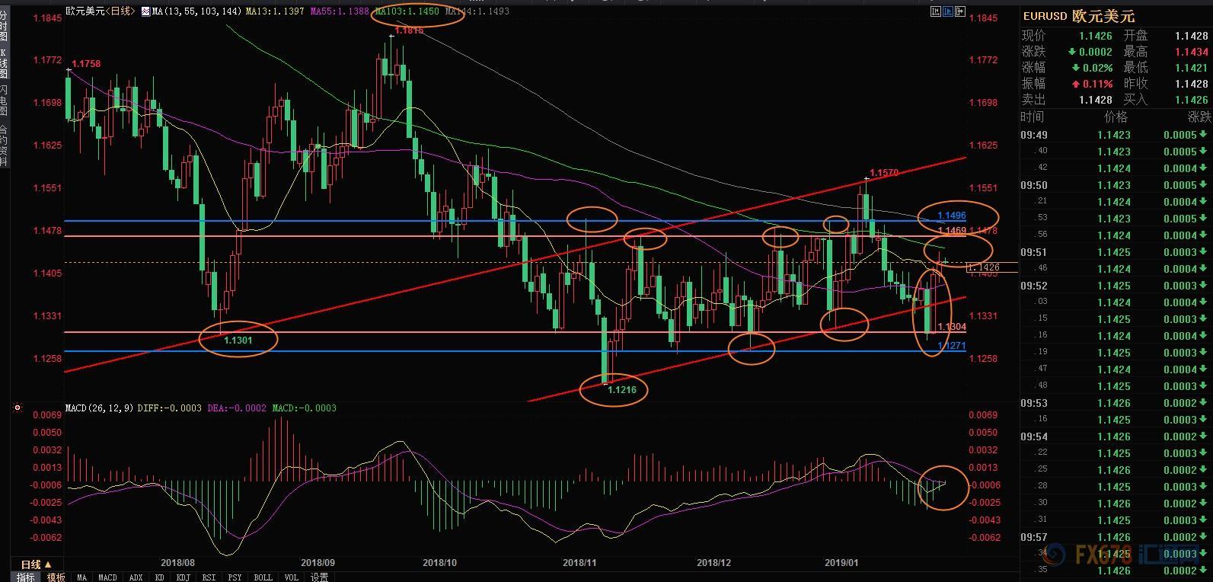This screenshot has width=1213, height=582.
Task: Click the MACD panel settings sun icon
Action: pyautogui.click(x=17, y=408)
